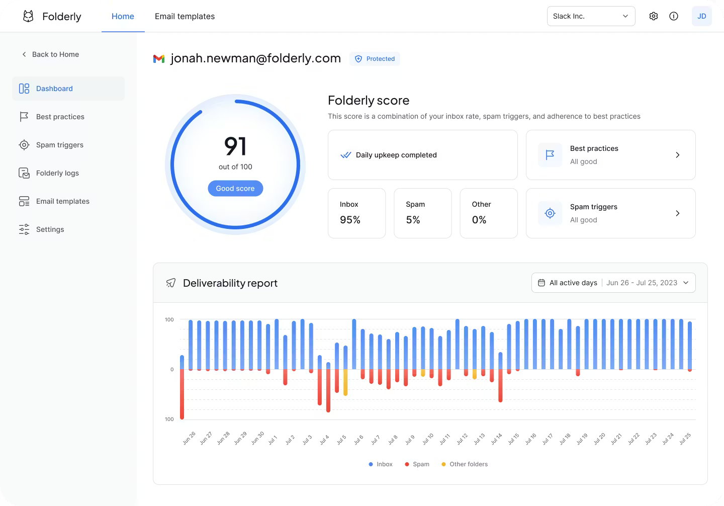Click the Email templates sidebar icon
The width and height of the screenshot is (724, 506).
24,201
